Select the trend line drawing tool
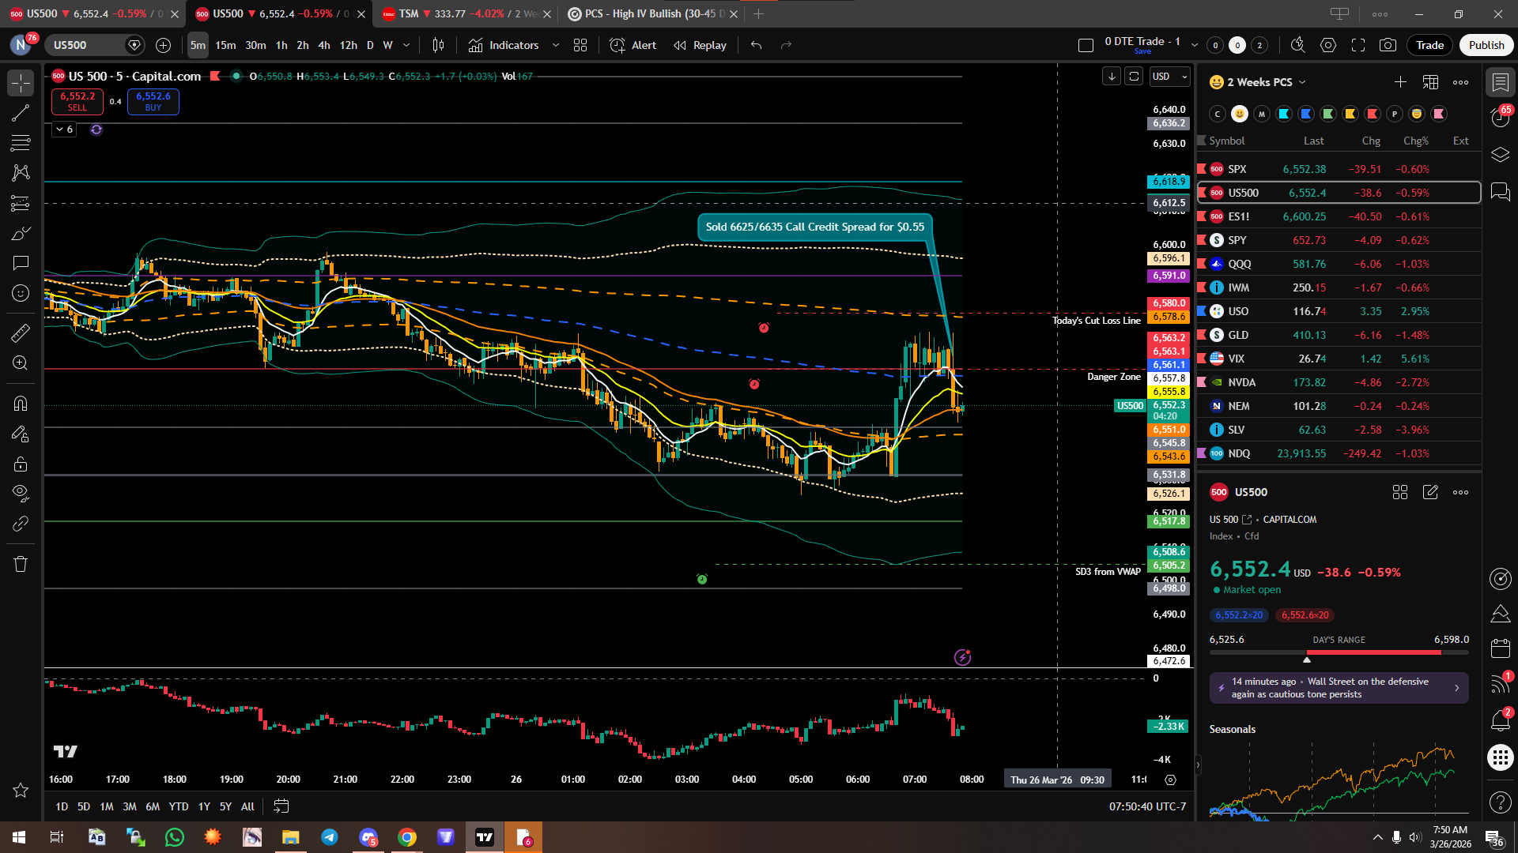The image size is (1518, 853). (x=21, y=113)
